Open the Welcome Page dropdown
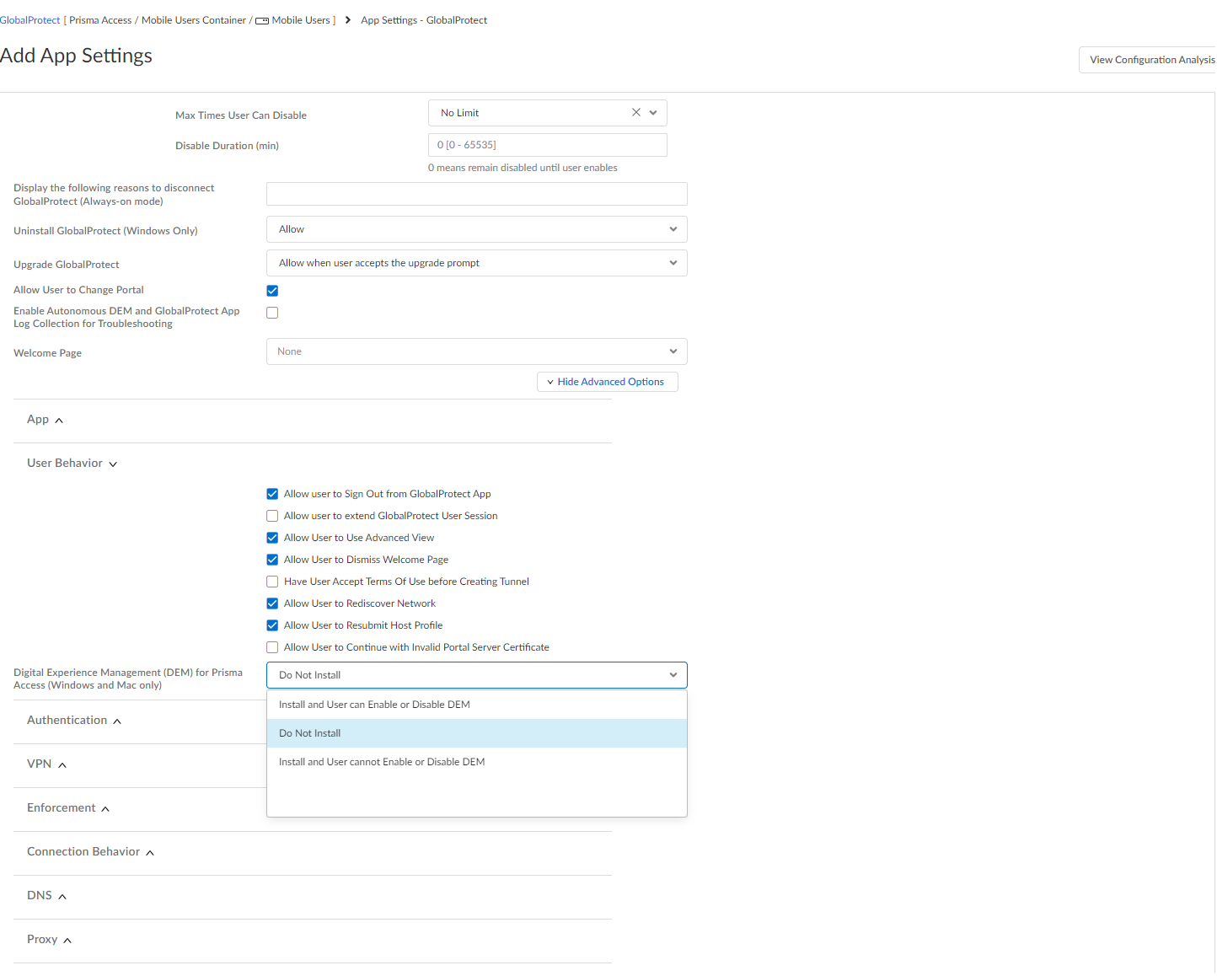The image size is (1217, 976). click(476, 351)
